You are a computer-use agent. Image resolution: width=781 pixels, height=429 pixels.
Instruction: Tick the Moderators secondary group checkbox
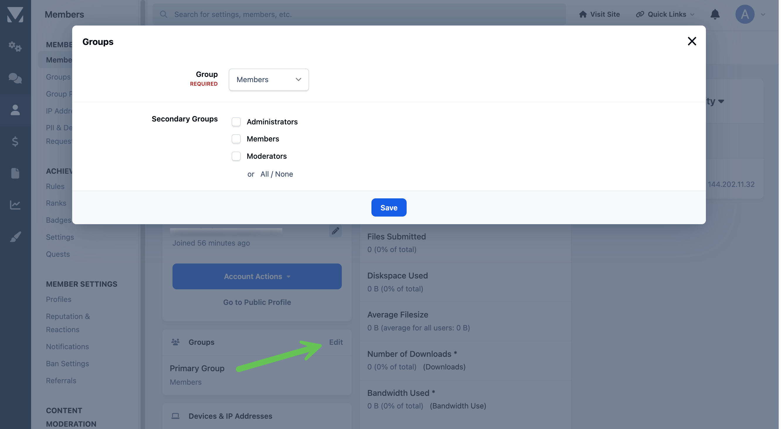point(236,156)
